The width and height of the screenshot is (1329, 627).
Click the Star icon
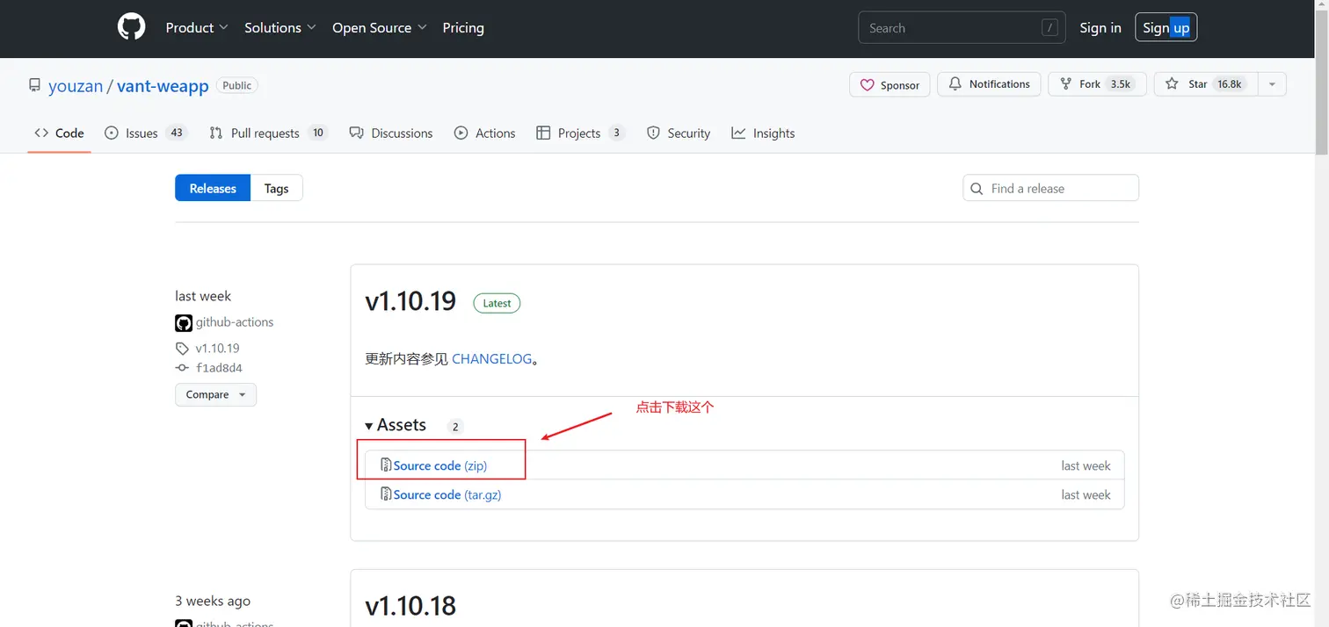[x=1172, y=84]
